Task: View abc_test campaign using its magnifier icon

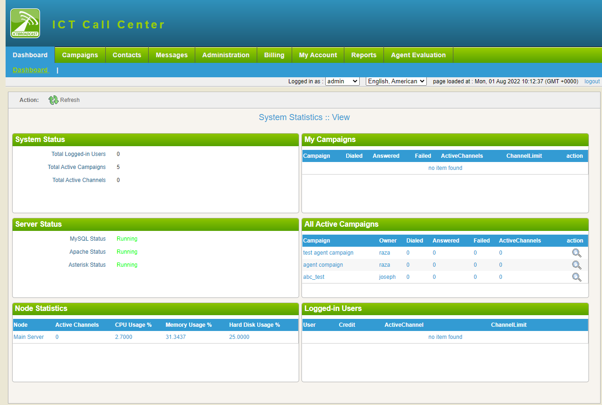Action: point(576,277)
